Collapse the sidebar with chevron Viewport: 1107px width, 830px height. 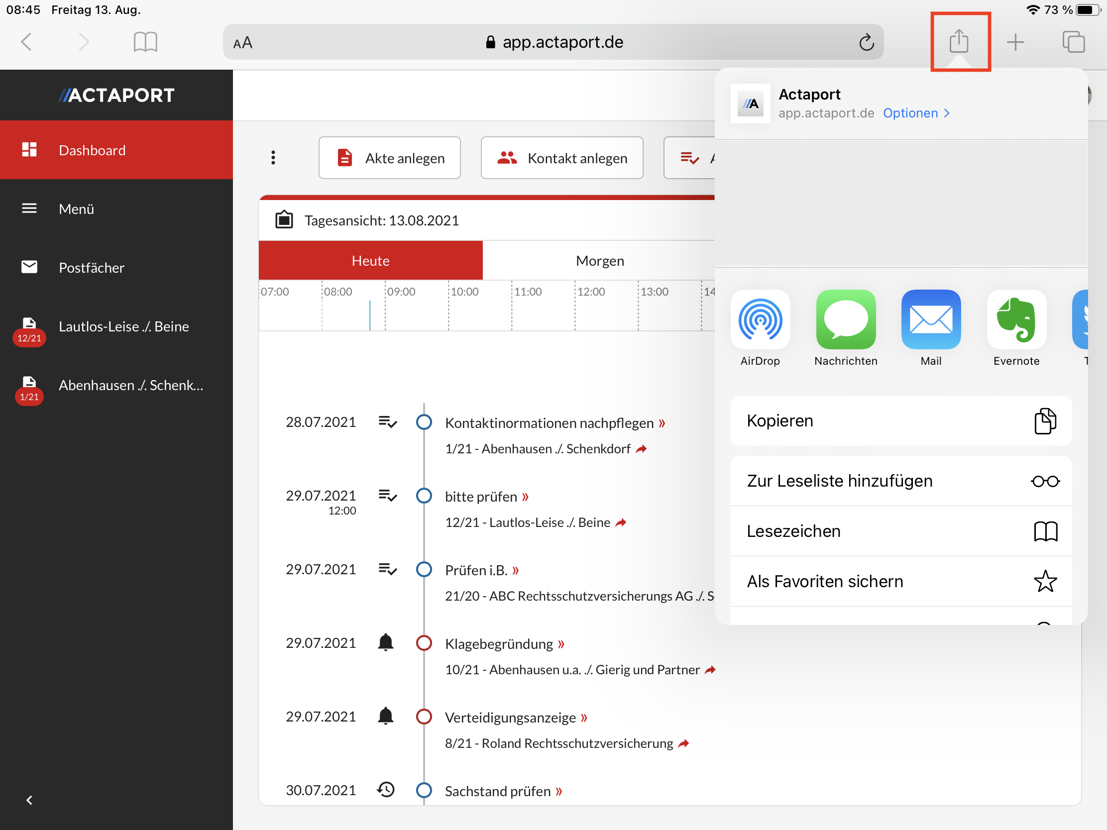[29, 800]
